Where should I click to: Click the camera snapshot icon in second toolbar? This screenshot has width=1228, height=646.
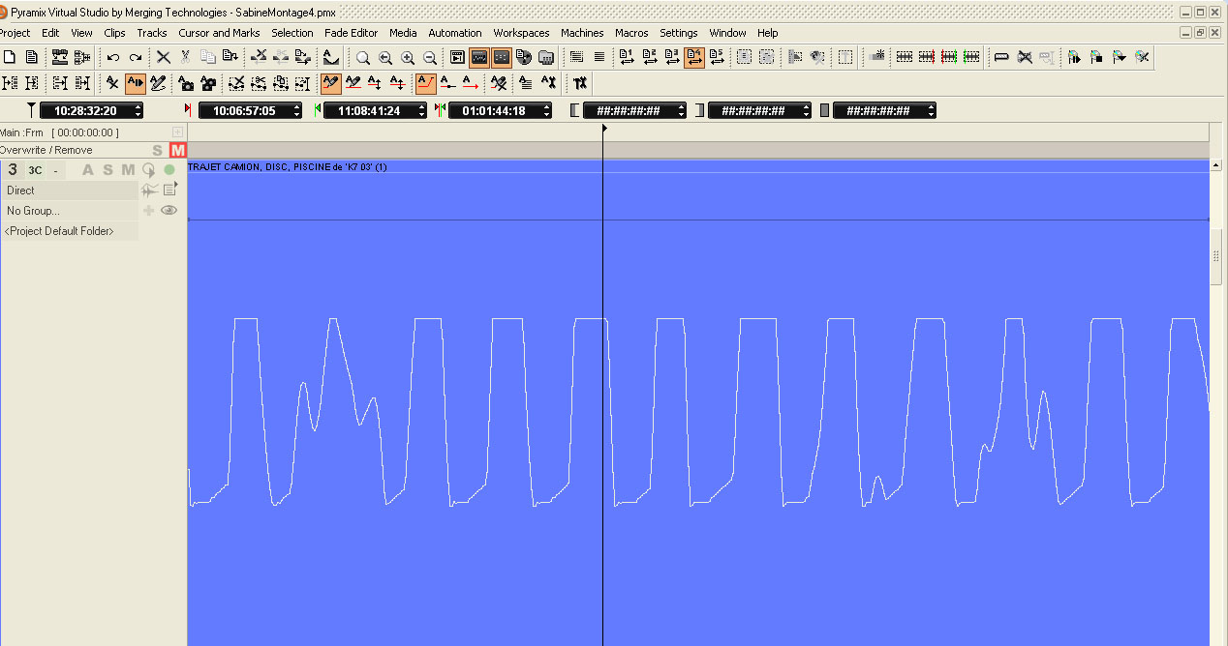186,83
